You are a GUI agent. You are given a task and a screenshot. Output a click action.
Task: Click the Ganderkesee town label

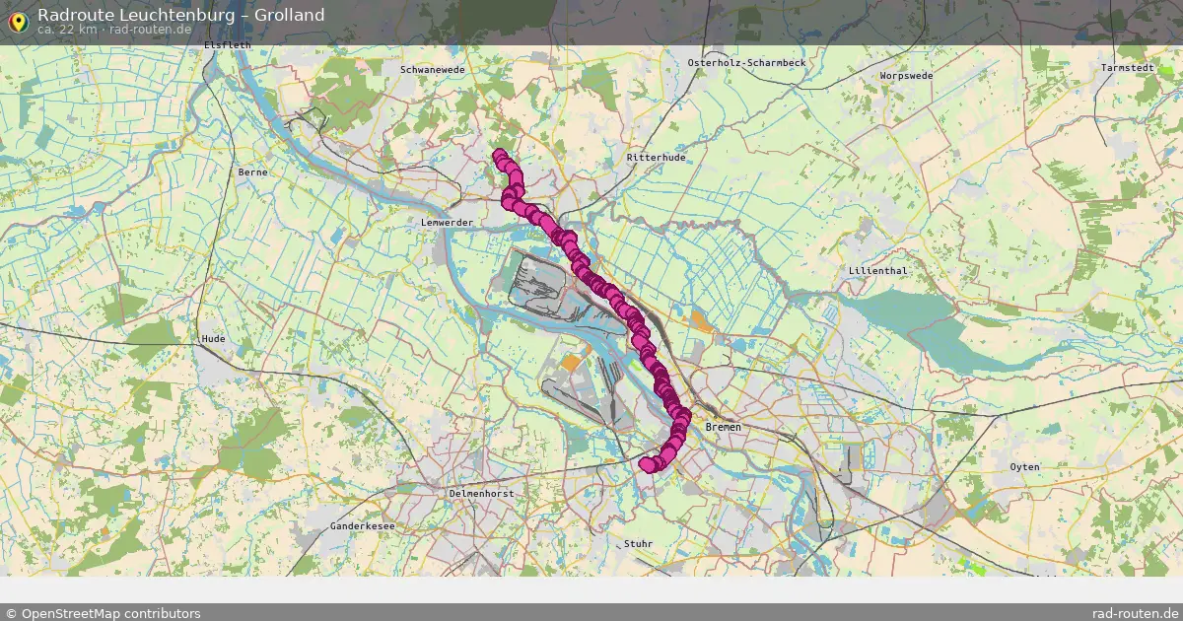363,526
